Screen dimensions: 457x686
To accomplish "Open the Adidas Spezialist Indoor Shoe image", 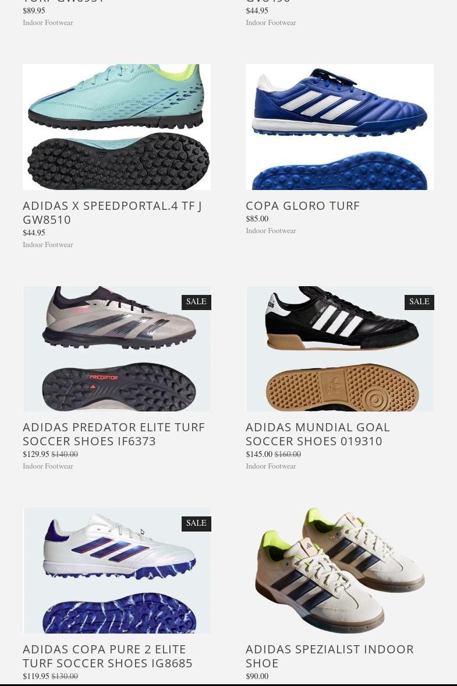I will (x=340, y=571).
